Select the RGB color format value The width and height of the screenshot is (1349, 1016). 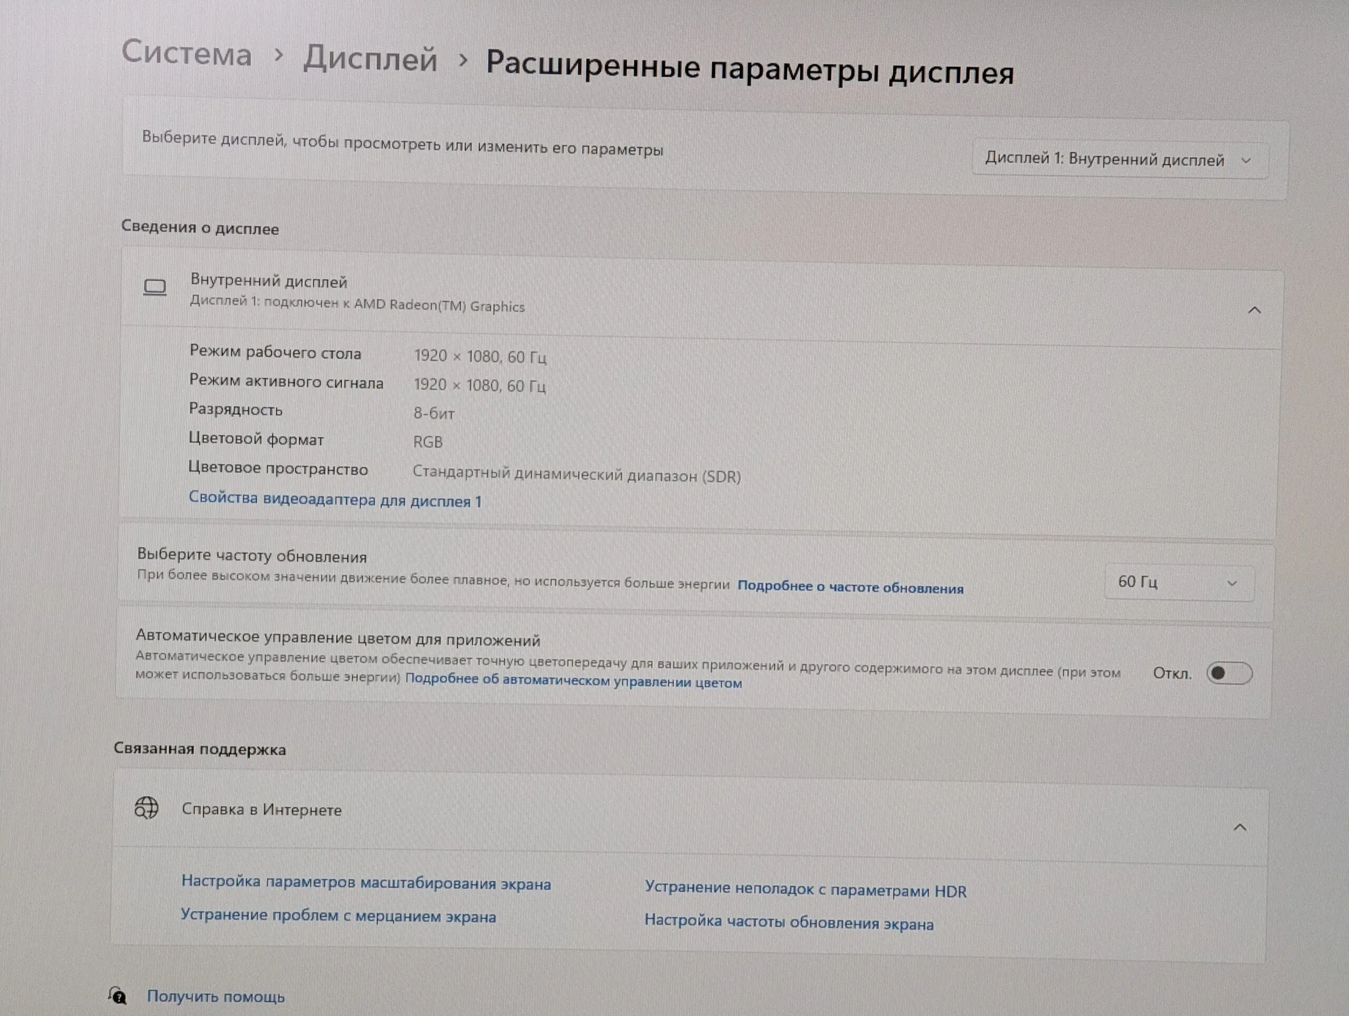point(428,442)
